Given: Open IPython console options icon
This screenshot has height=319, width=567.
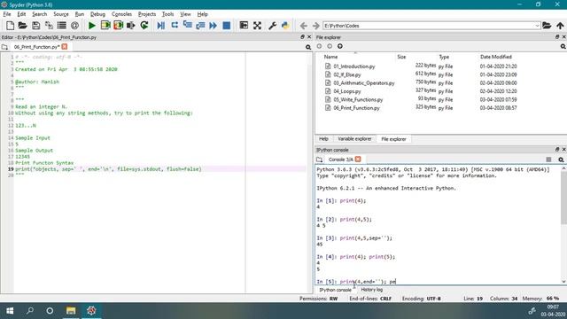Looking at the screenshot, I should (x=561, y=159).
